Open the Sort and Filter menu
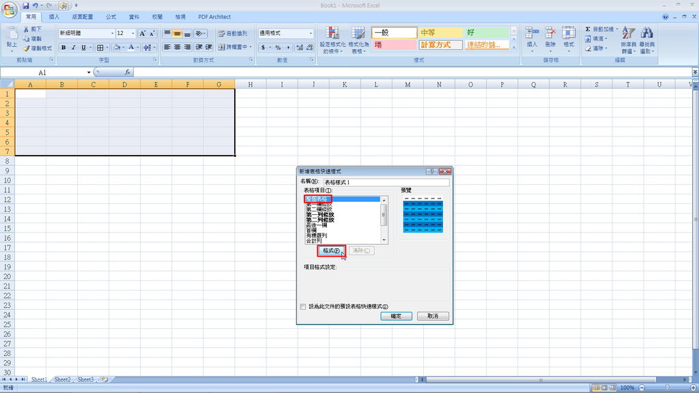The width and height of the screenshot is (699, 393). point(628,40)
